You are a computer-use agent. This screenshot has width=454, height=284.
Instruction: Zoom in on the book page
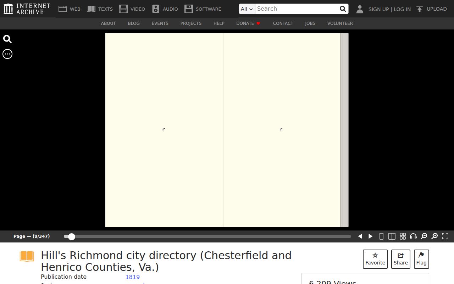pyautogui.click(x=434, y=236)
